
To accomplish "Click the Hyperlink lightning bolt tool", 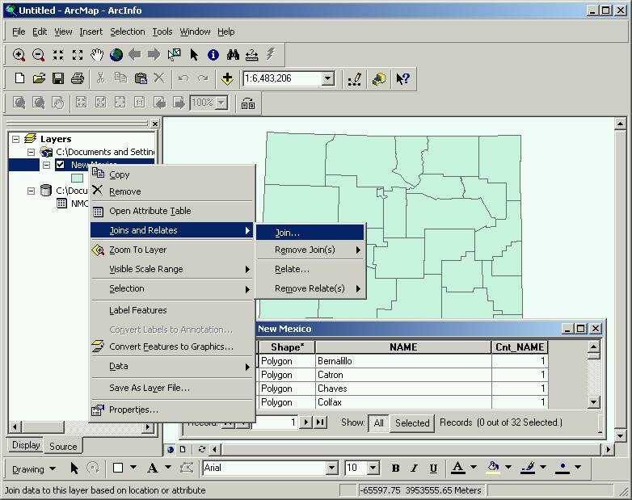I will click(x=271, y=54).
